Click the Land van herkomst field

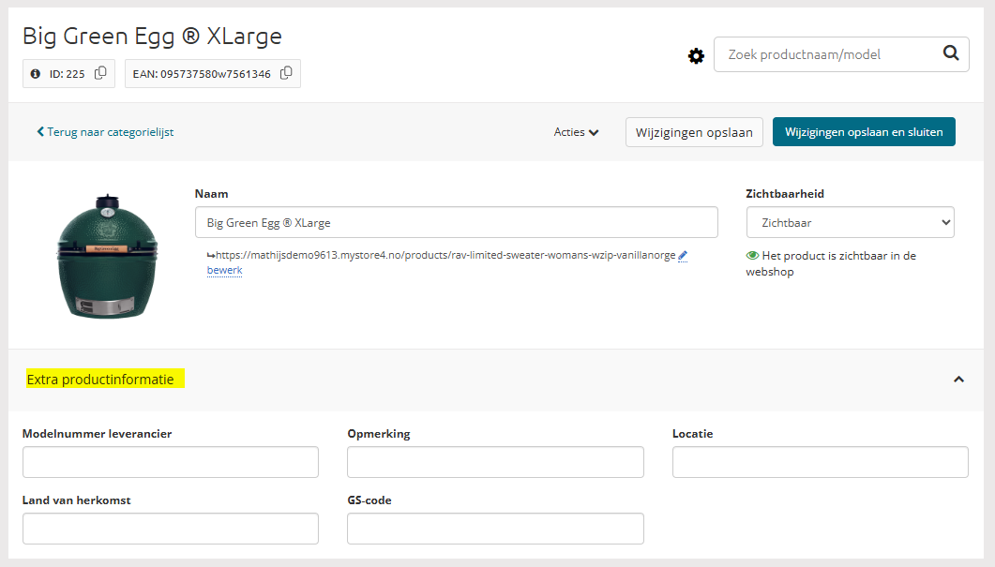click(171, 529)
